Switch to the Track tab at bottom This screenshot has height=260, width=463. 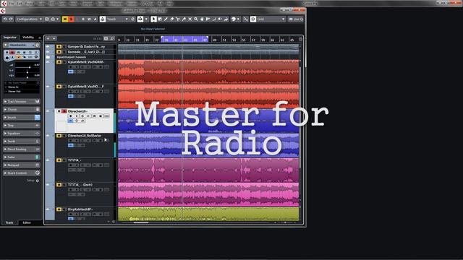pyautogui.click(x=9, y=222)
